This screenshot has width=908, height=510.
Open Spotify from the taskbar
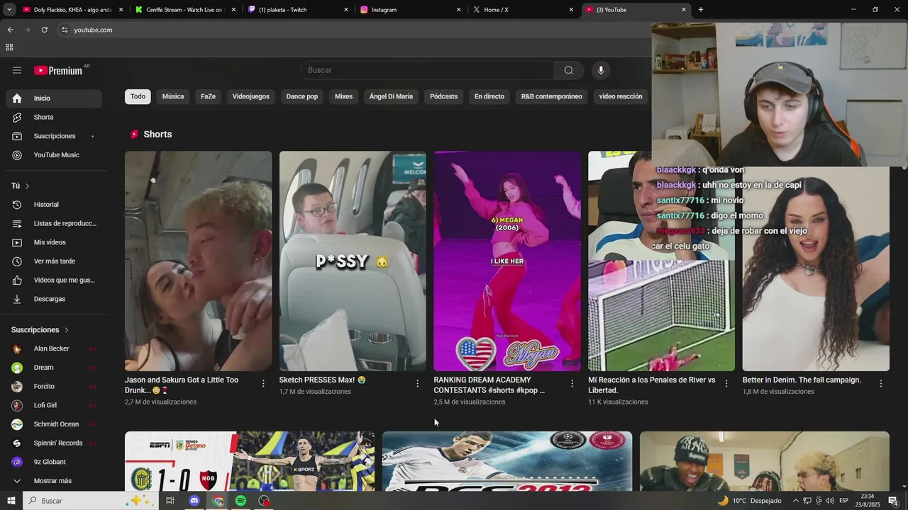click(x=240, y=501)
